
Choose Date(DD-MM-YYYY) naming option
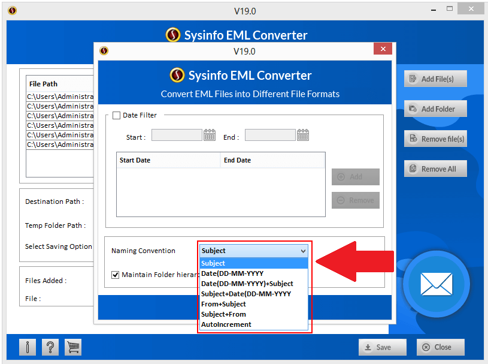[x=254, y=273]
